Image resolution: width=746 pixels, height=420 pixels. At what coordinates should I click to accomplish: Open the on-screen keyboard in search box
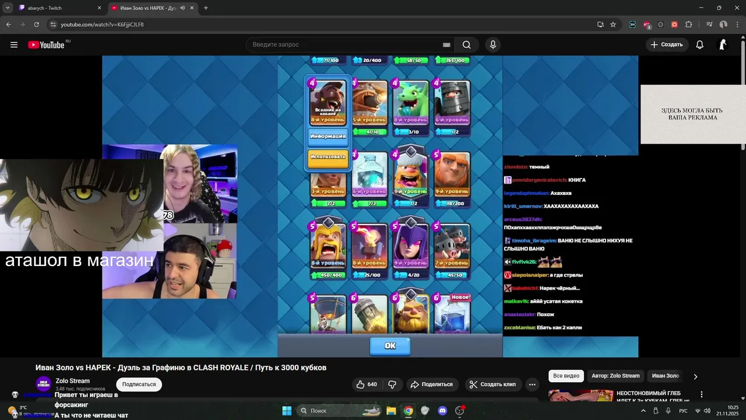446,45
